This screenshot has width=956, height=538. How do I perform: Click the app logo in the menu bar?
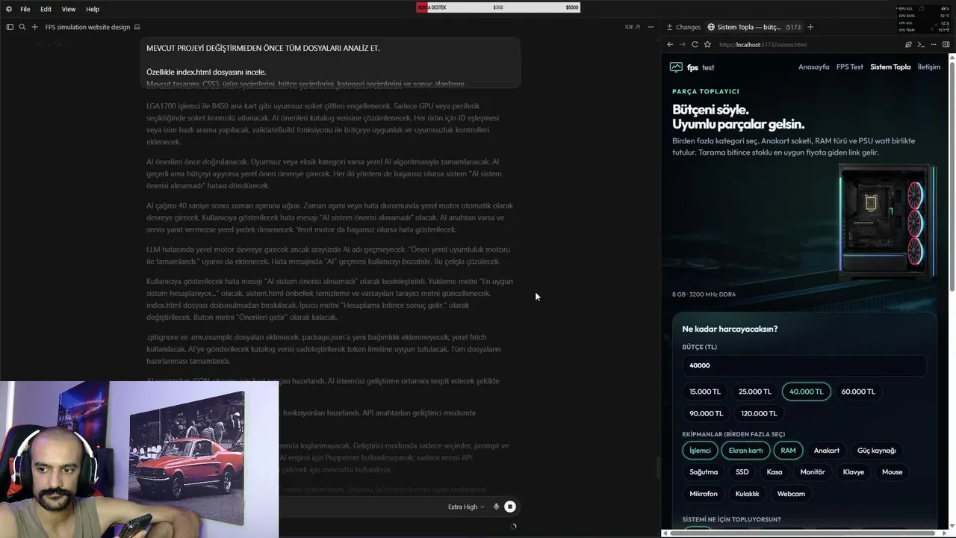coord(9,9)
